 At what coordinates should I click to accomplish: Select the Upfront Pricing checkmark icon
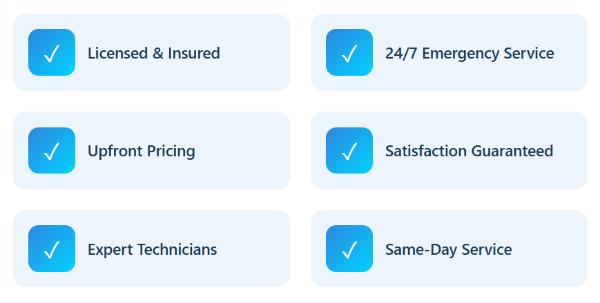52,150
